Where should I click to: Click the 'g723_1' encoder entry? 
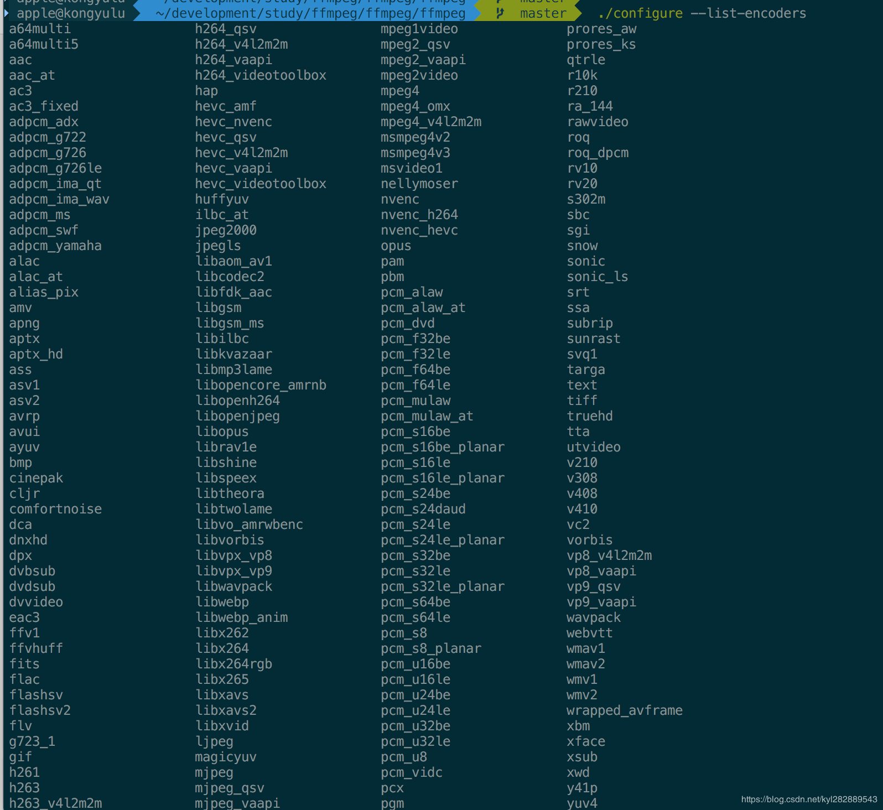point(32,741)
